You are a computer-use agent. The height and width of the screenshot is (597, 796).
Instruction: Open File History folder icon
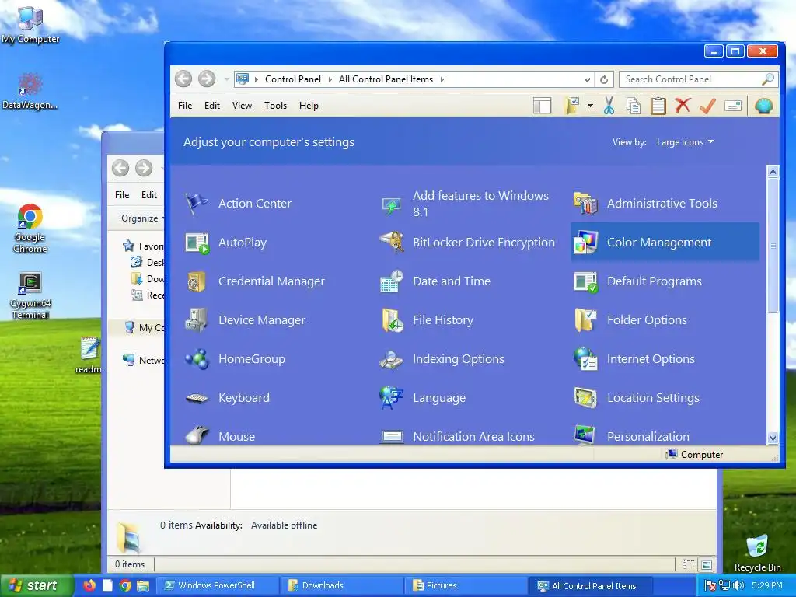(391, 320)
